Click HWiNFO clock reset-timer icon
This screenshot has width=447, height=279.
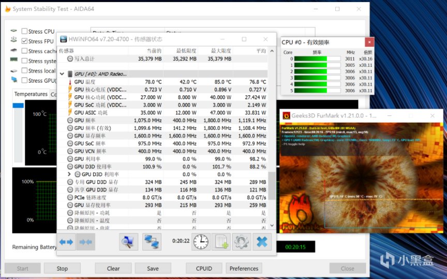201,242
